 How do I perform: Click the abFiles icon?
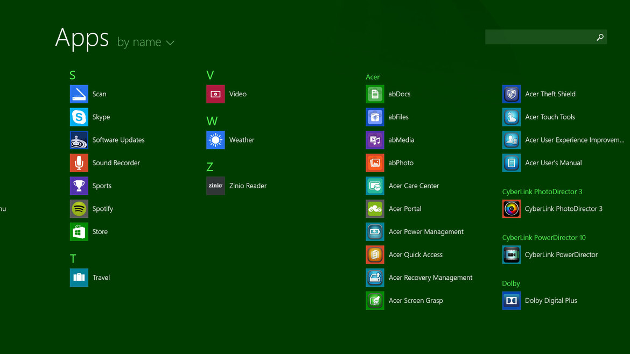[x=375, y=117]
